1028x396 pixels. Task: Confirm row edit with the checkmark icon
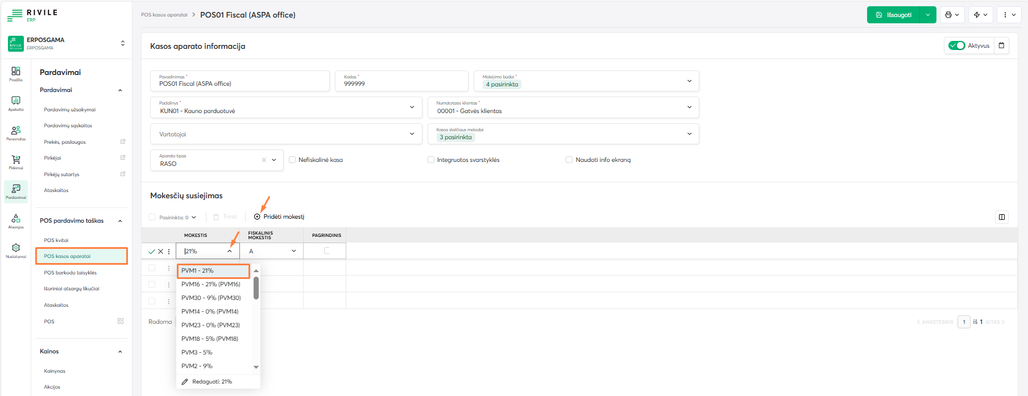tap(152, 251)
